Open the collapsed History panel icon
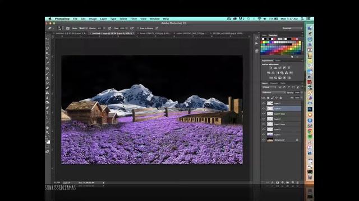Image resolution: width=359 pixels, height=201 pixels. [x=257, y=38]
